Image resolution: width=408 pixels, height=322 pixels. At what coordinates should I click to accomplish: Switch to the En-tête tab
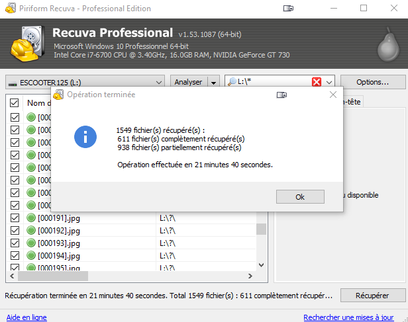coord(354,102)
